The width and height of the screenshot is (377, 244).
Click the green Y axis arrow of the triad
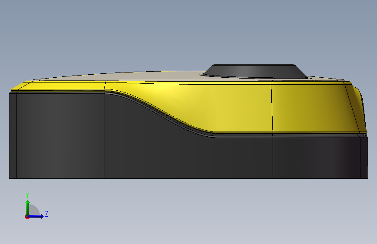[x=28, y=208]
